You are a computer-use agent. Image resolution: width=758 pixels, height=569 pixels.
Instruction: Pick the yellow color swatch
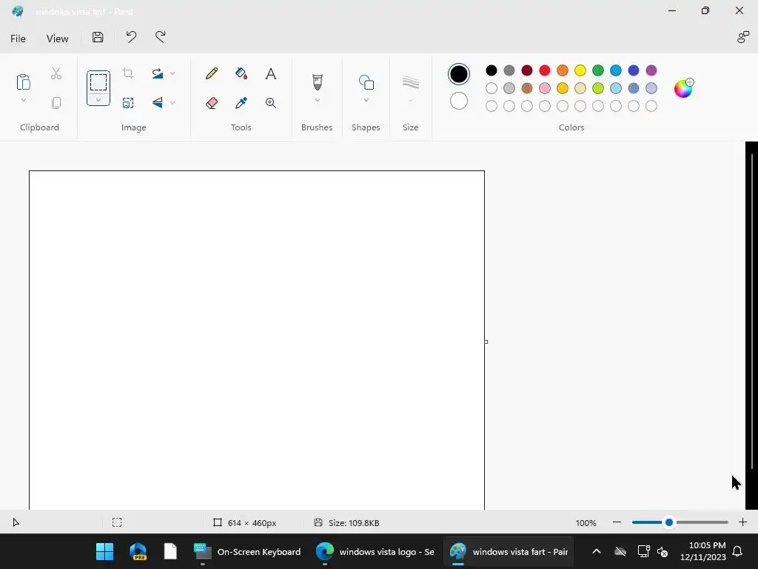pyautogui.click(x=580, y=70)
